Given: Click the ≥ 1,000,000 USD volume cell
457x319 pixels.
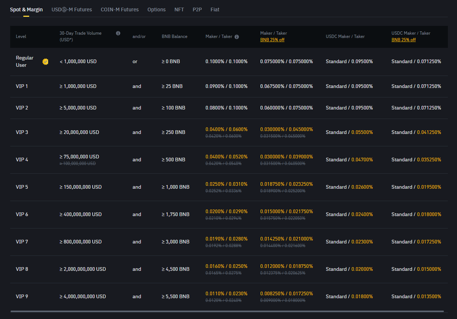Looking at the screenshot, I should [78, 86].
